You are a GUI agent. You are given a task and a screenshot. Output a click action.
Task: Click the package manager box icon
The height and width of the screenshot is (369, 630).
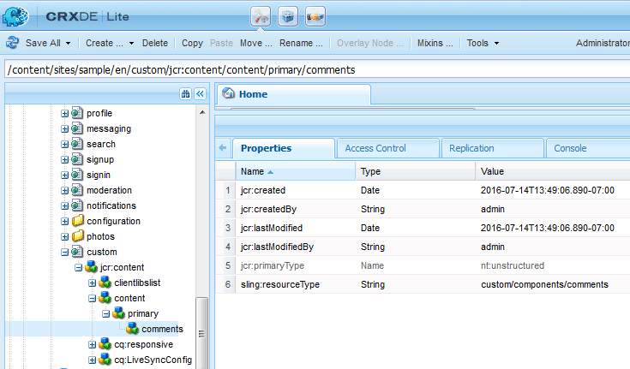click(x=288, y=16)
